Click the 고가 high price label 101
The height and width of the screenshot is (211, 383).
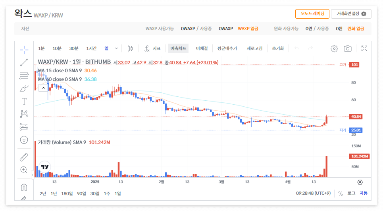coord(354,65)
